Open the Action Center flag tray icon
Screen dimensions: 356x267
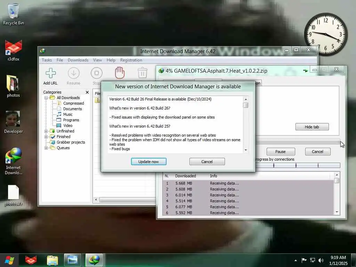pos(304,260)
